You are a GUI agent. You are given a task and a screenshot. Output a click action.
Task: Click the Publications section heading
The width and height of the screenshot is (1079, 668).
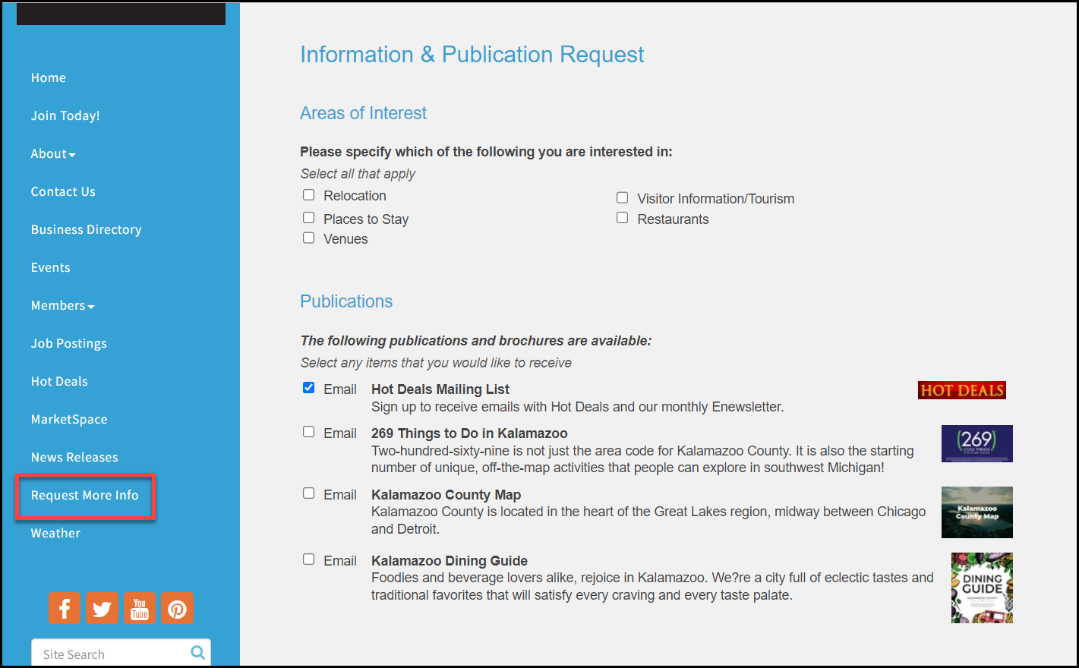346,301
